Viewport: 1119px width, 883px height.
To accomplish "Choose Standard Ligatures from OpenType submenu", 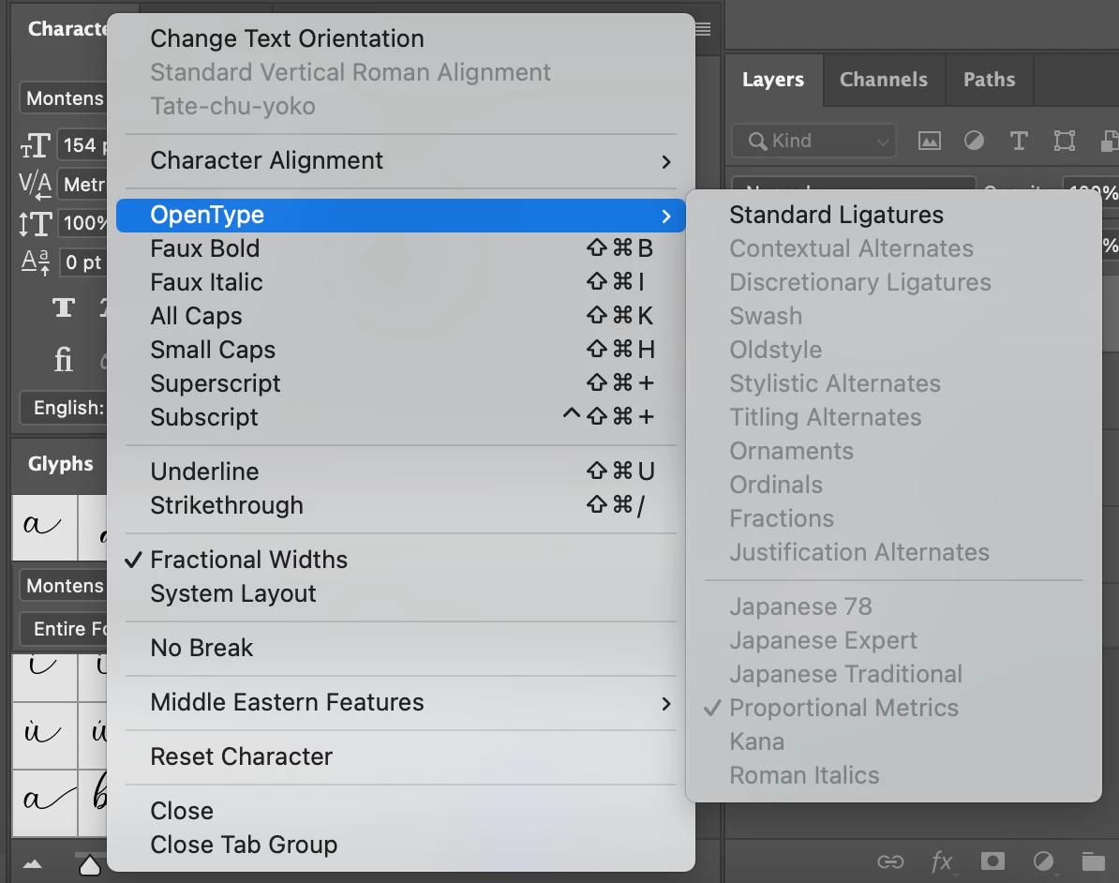I will click(836, 215).
